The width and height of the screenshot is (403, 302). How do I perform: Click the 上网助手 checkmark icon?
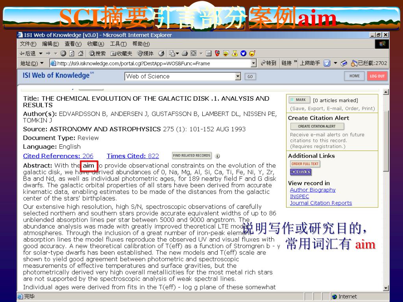(327, 63)
